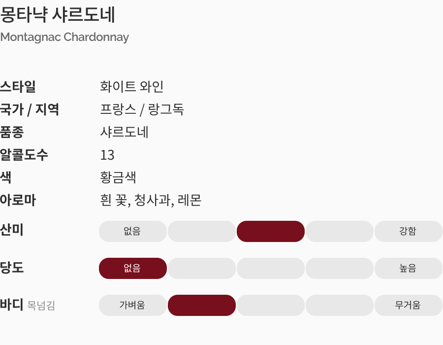The width and height of the screenshot is (443, 345).
Task: Click the 프랑스 / 랑그독 region value
Action: 142,109
